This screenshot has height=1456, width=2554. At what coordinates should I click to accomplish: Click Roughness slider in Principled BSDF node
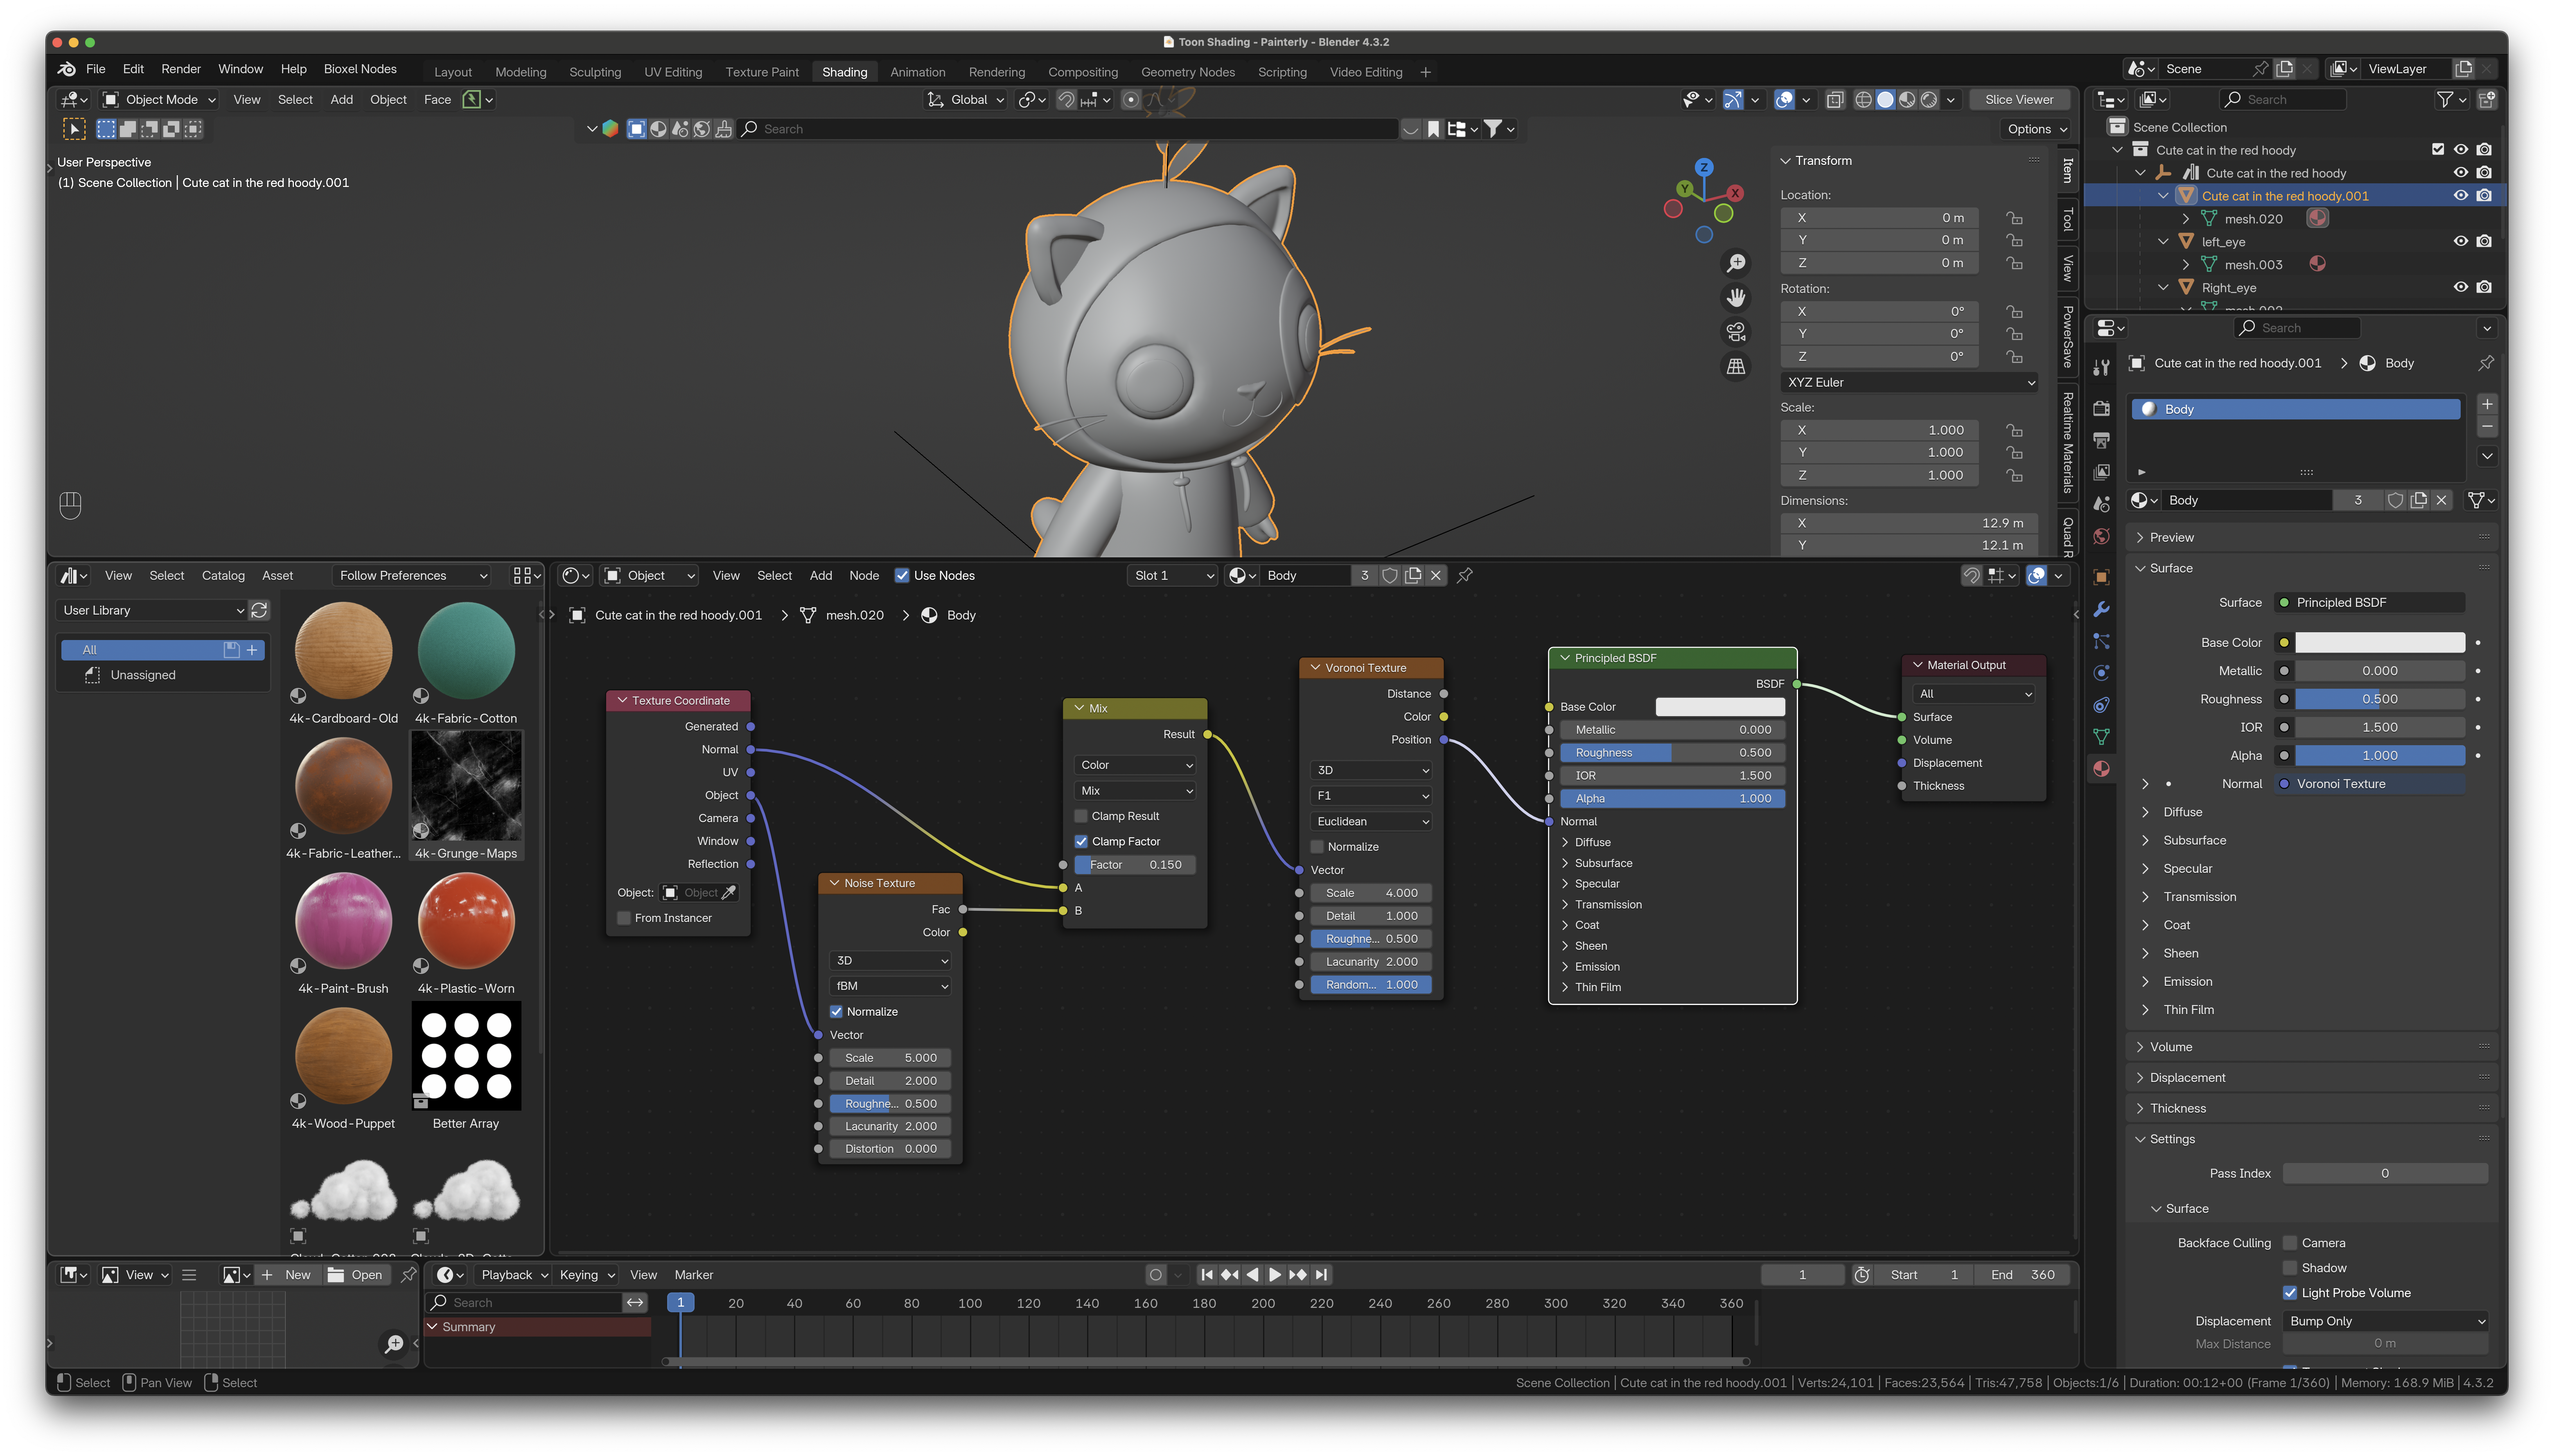click(1672, 753)
